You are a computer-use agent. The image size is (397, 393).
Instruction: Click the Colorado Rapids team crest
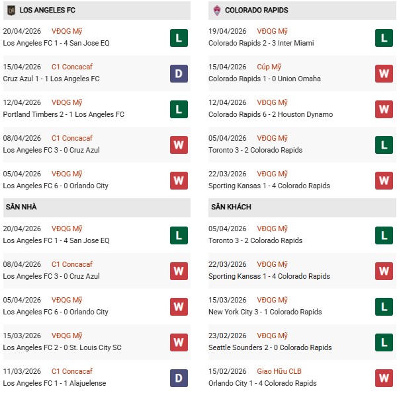point(216,11)
